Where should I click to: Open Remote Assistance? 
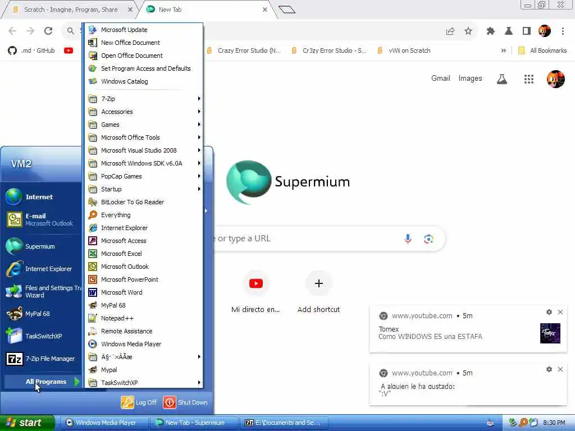pyautogui.click(x=144, y=331)
